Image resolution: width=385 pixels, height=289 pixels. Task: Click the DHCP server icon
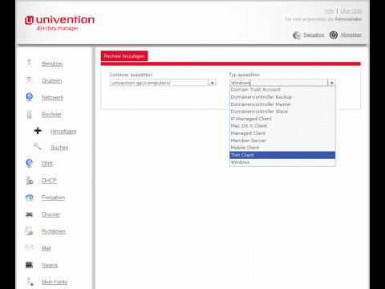coord(29,181)
